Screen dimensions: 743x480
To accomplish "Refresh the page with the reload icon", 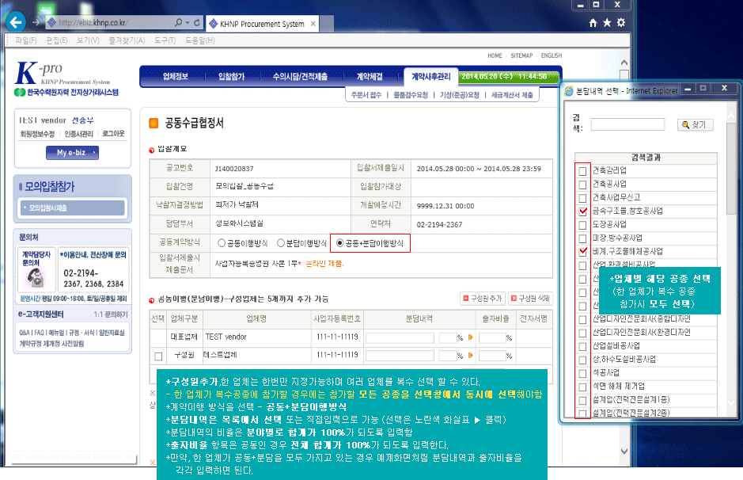I will point(197,22).
